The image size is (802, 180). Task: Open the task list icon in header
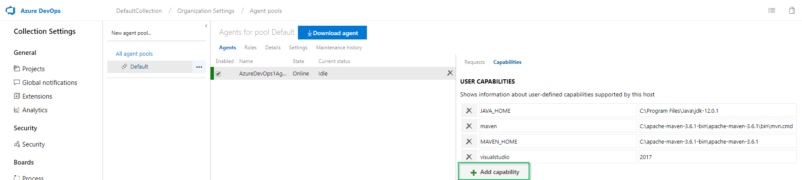(772, 11)
